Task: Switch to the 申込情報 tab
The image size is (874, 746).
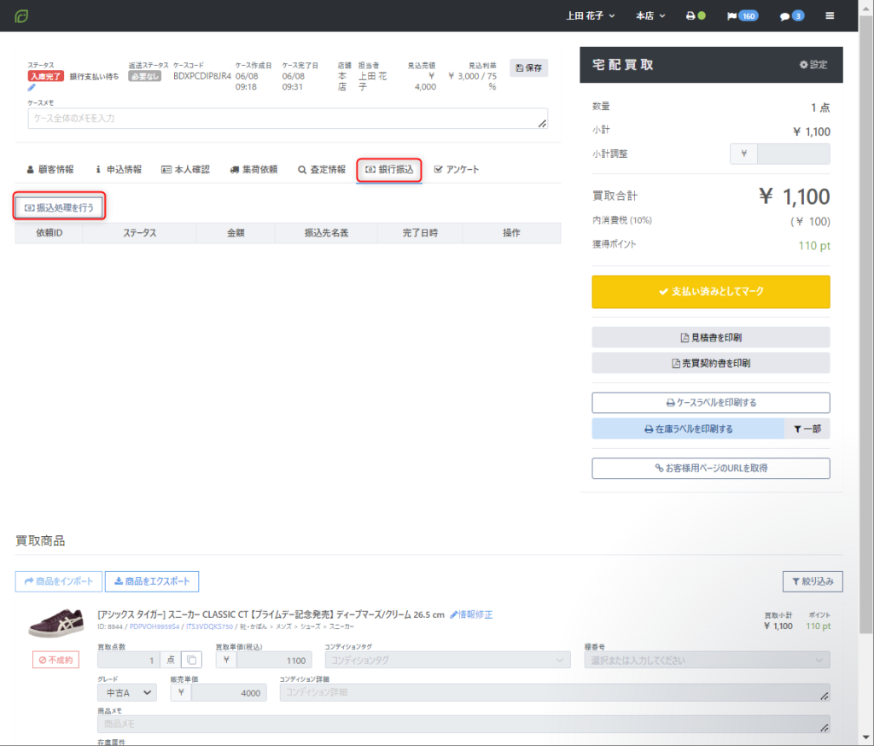Action: 119,170
